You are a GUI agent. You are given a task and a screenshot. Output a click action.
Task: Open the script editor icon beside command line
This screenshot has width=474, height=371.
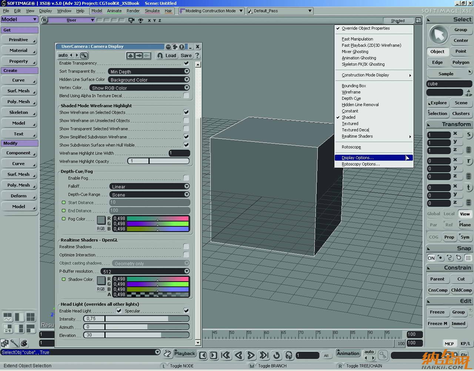pos(167,354)
